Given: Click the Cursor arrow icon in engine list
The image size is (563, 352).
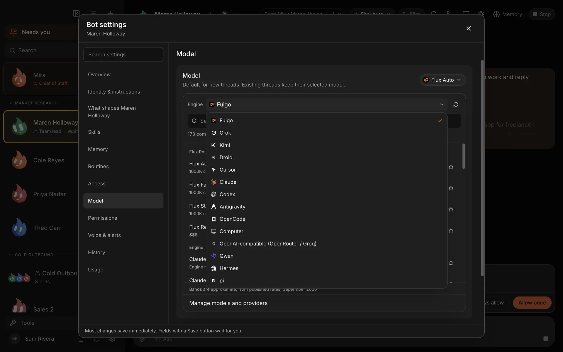Looking at the screenshot, I should pos(214,170).
